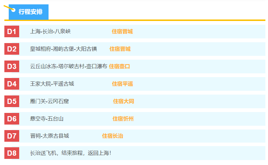Click the text 长治送飞机，结束旅程，返回上海！
Image resolution: width=268 pixels, height=165 pixels.
[71, 153]
